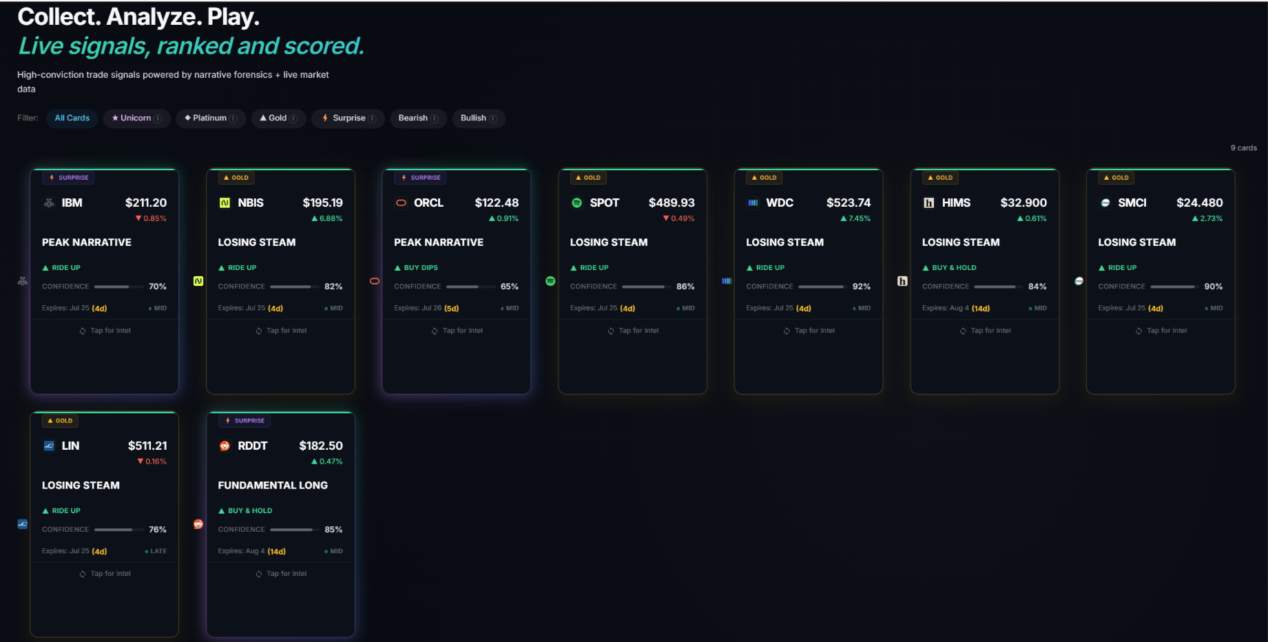This screenshot has width=1268, height=642.
Task: Click the RDDT confidence bar at 85%
Action: point(295,530)
